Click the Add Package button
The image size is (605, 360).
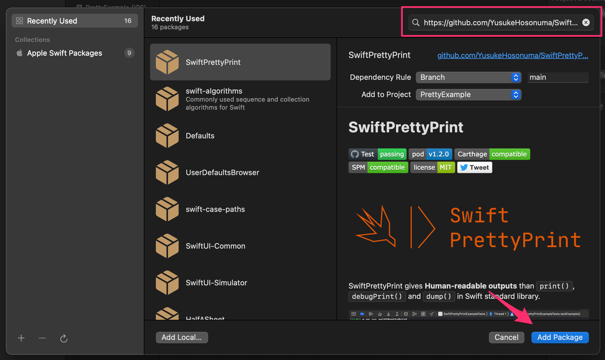coord(560,337)
